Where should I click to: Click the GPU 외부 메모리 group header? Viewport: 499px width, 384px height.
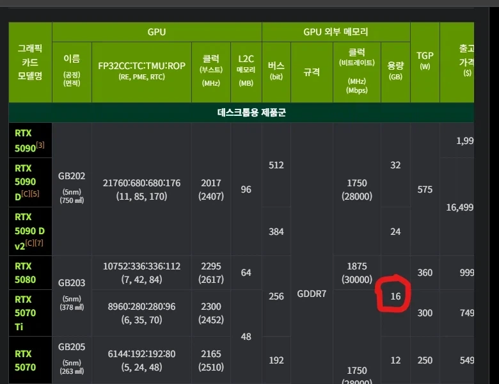336,32
